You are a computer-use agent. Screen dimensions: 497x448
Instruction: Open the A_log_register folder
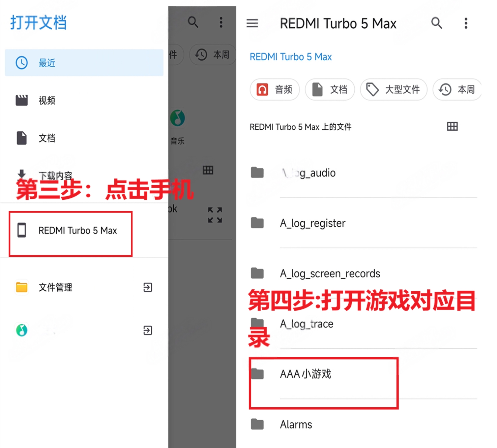pos(312,223)
